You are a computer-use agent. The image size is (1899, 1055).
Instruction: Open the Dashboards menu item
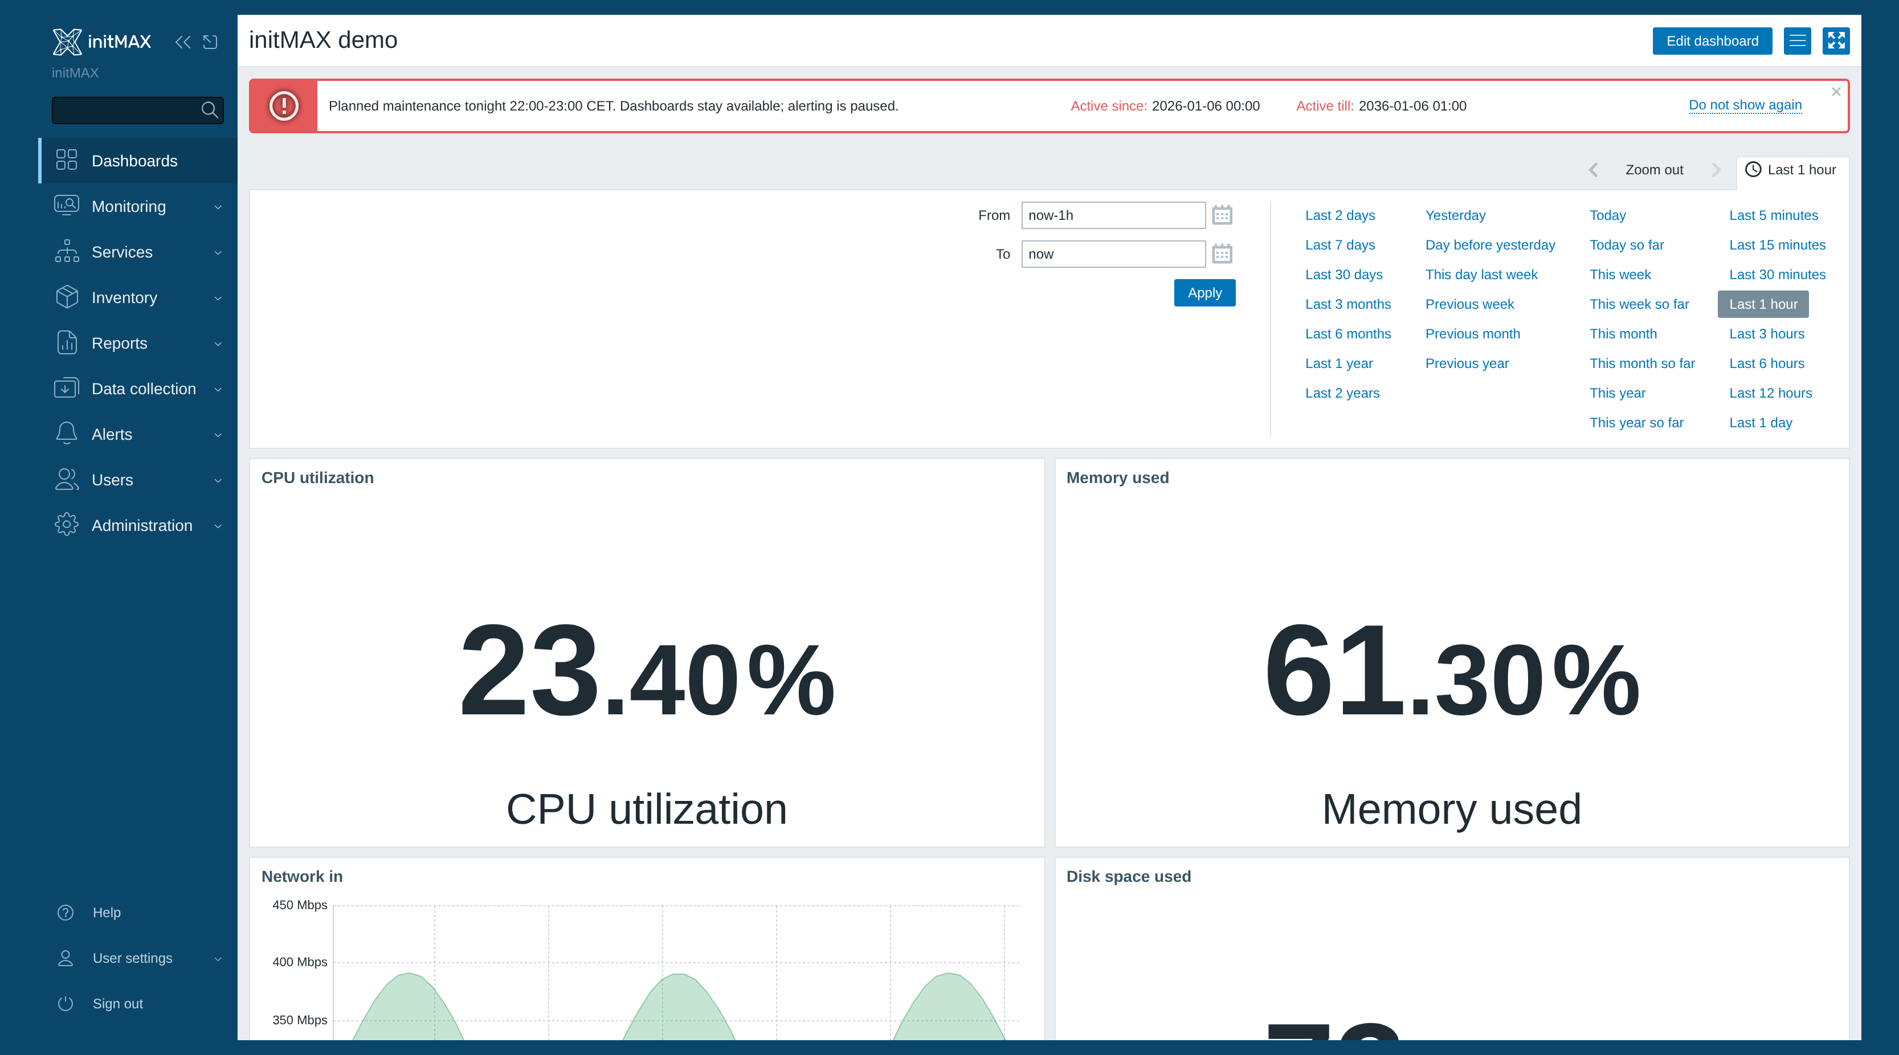(x=138, y=161)
